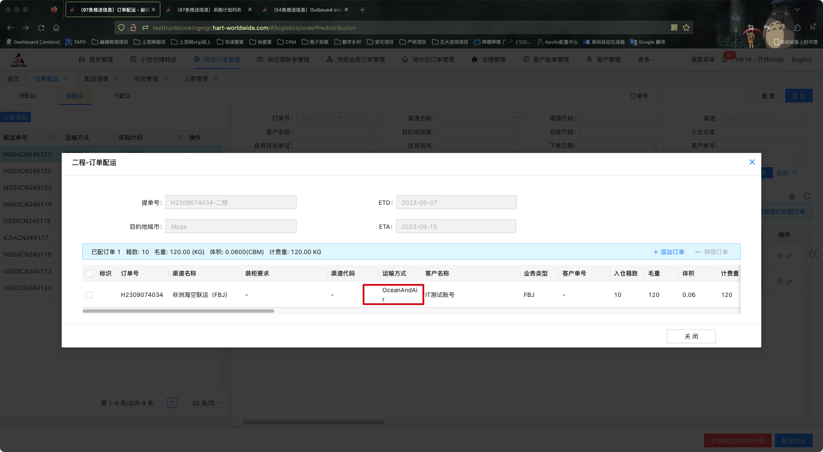Expand the 20 条/页 page size selector
Image resolution: width=823 pixels, height=452 pixels.
click(x=207, y=403)
